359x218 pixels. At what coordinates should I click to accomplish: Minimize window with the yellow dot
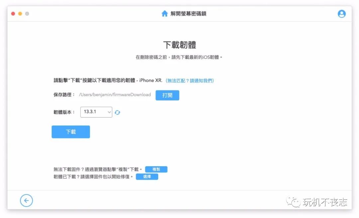(20, 14)
